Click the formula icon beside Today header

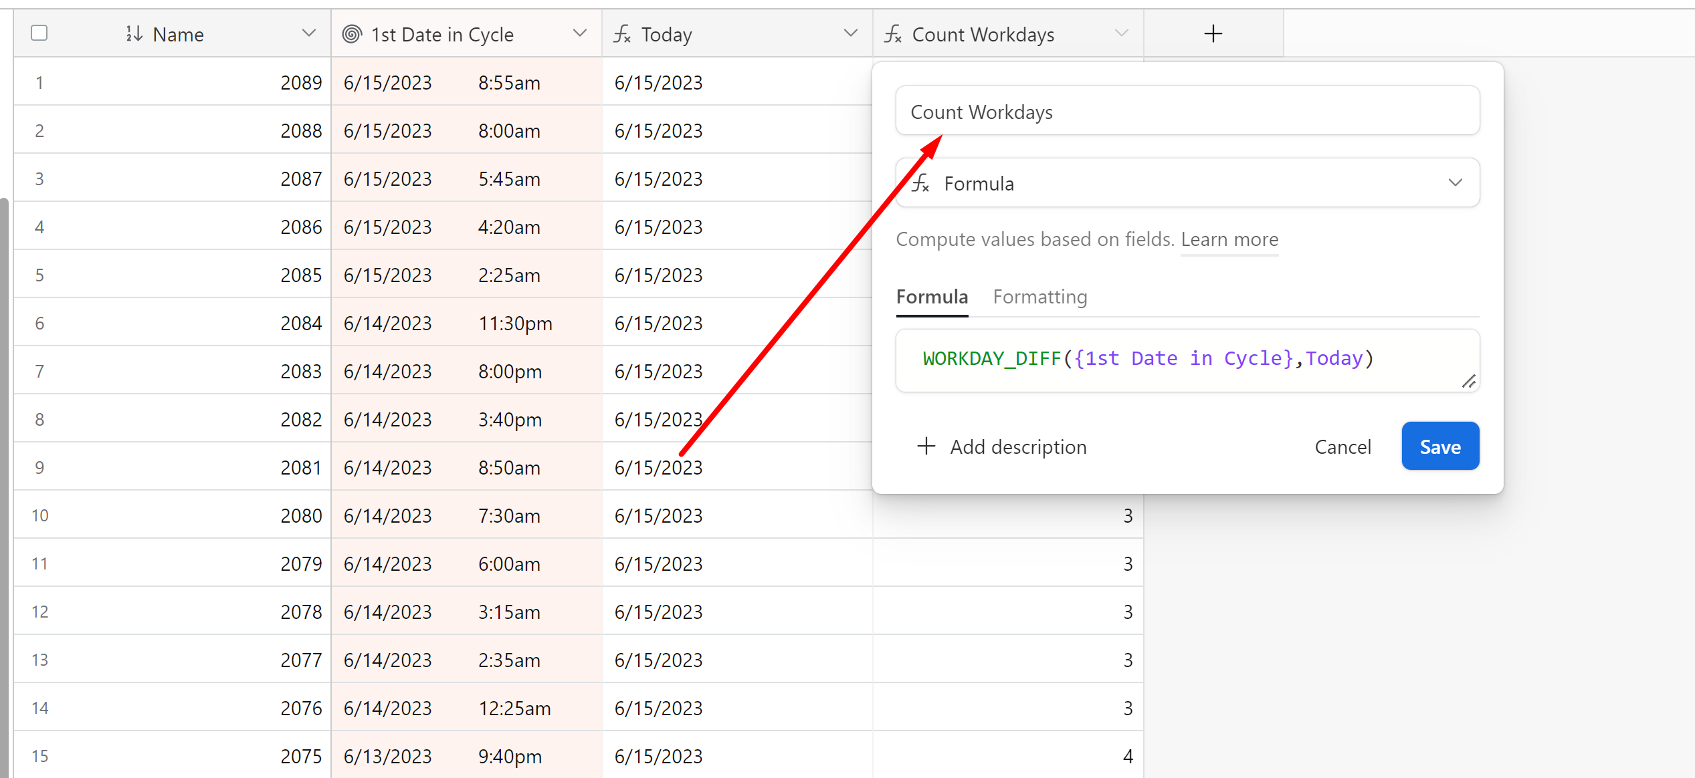click(623, 33)
